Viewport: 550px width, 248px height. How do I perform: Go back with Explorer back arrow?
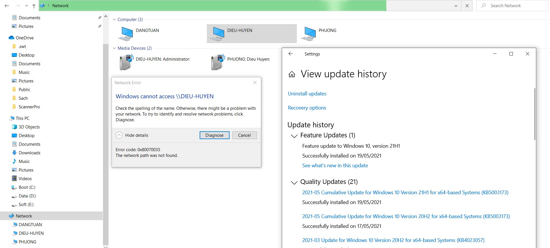coord(7,6)
